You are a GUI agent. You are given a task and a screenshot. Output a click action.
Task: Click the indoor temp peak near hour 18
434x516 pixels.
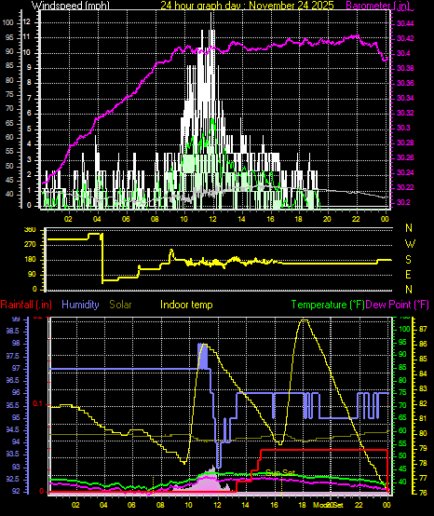click(305, 319)
